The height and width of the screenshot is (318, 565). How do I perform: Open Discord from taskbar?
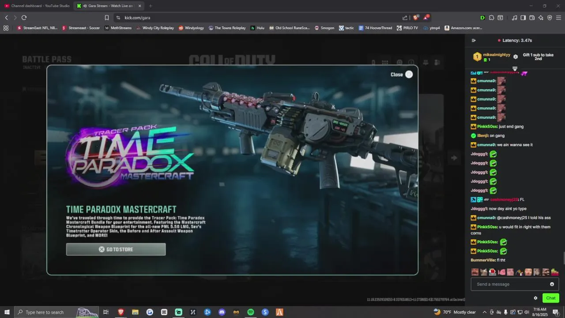222,312
